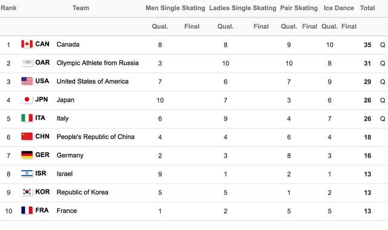Click the Japan flag icon

coord(27,100)
